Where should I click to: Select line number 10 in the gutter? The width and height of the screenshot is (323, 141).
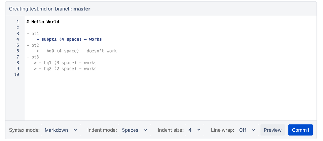(x=16, y=74)
